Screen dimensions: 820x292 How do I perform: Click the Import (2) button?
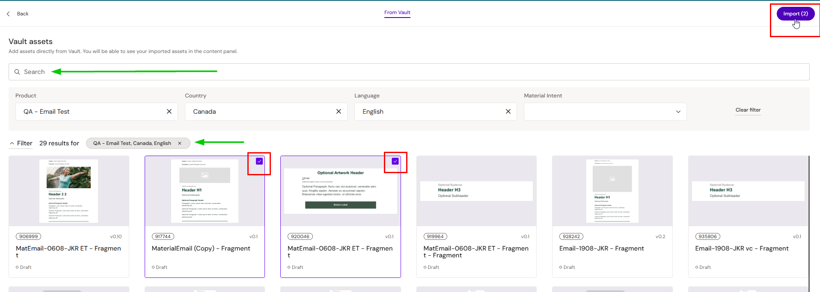[x=795, y=14]
